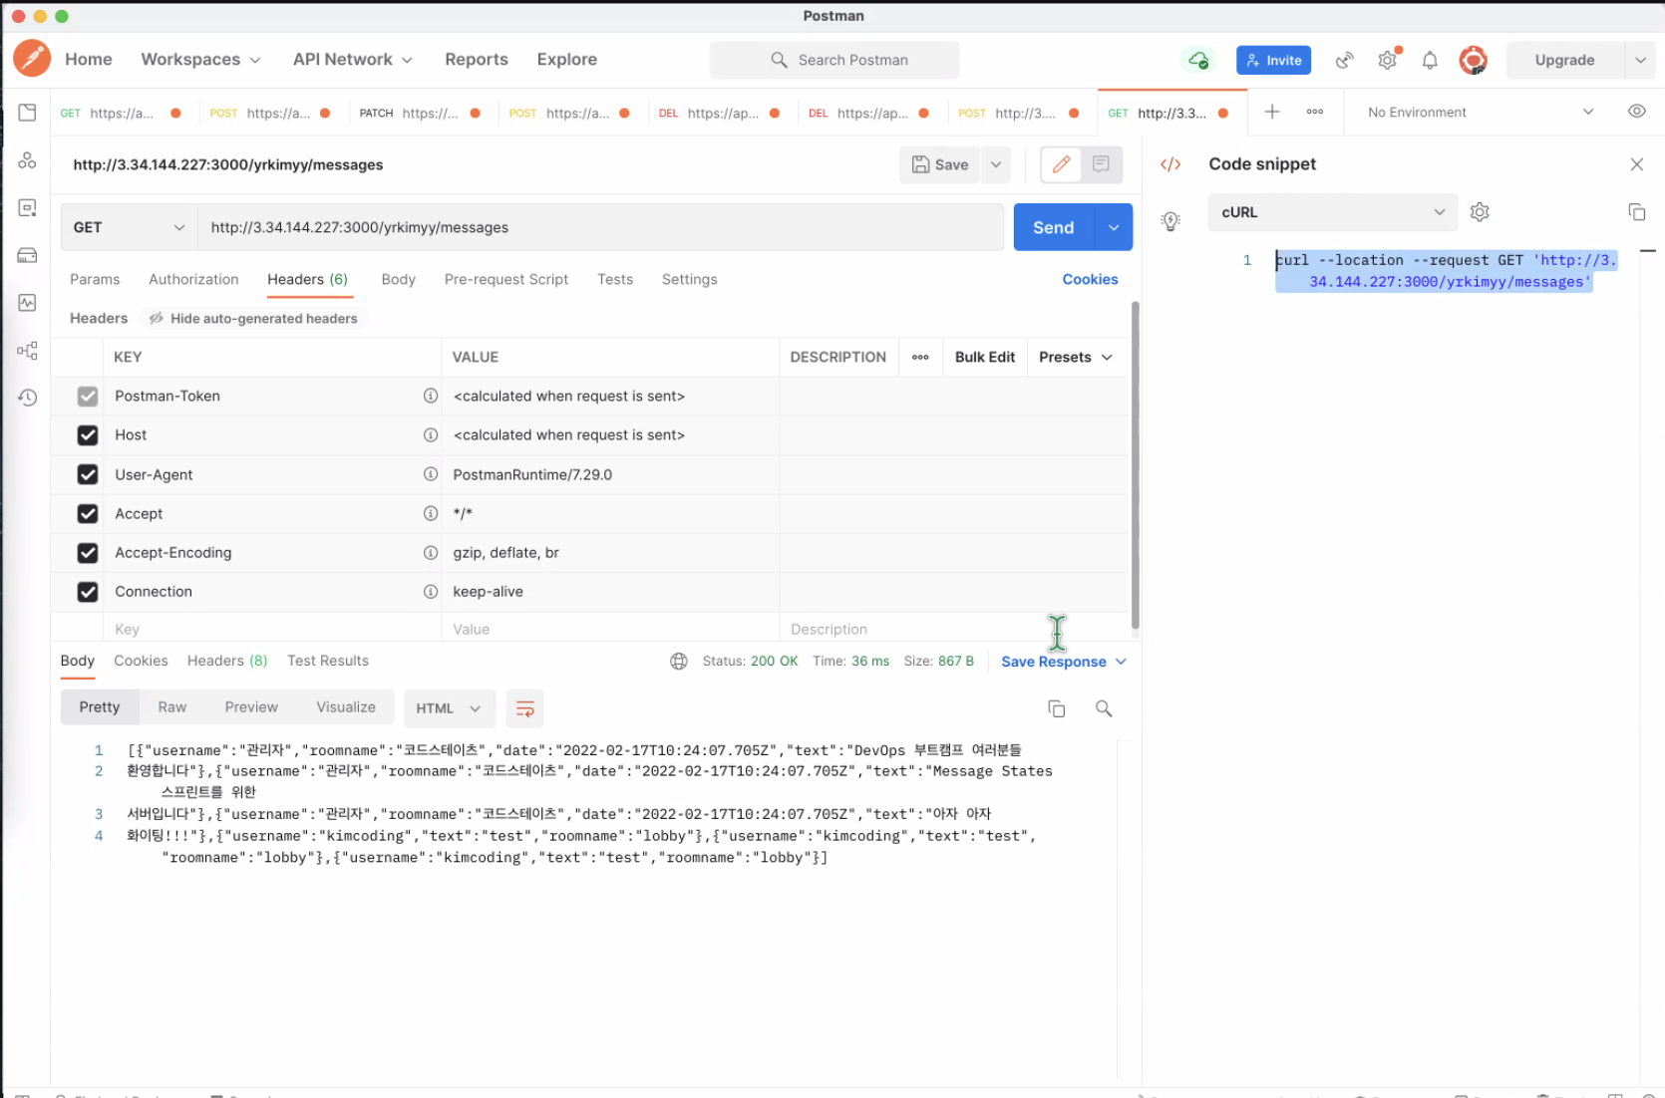This screenshot has height=1098, width=1665.
Task: Open the response Cookies tab
Action: (x=141, y=661)
